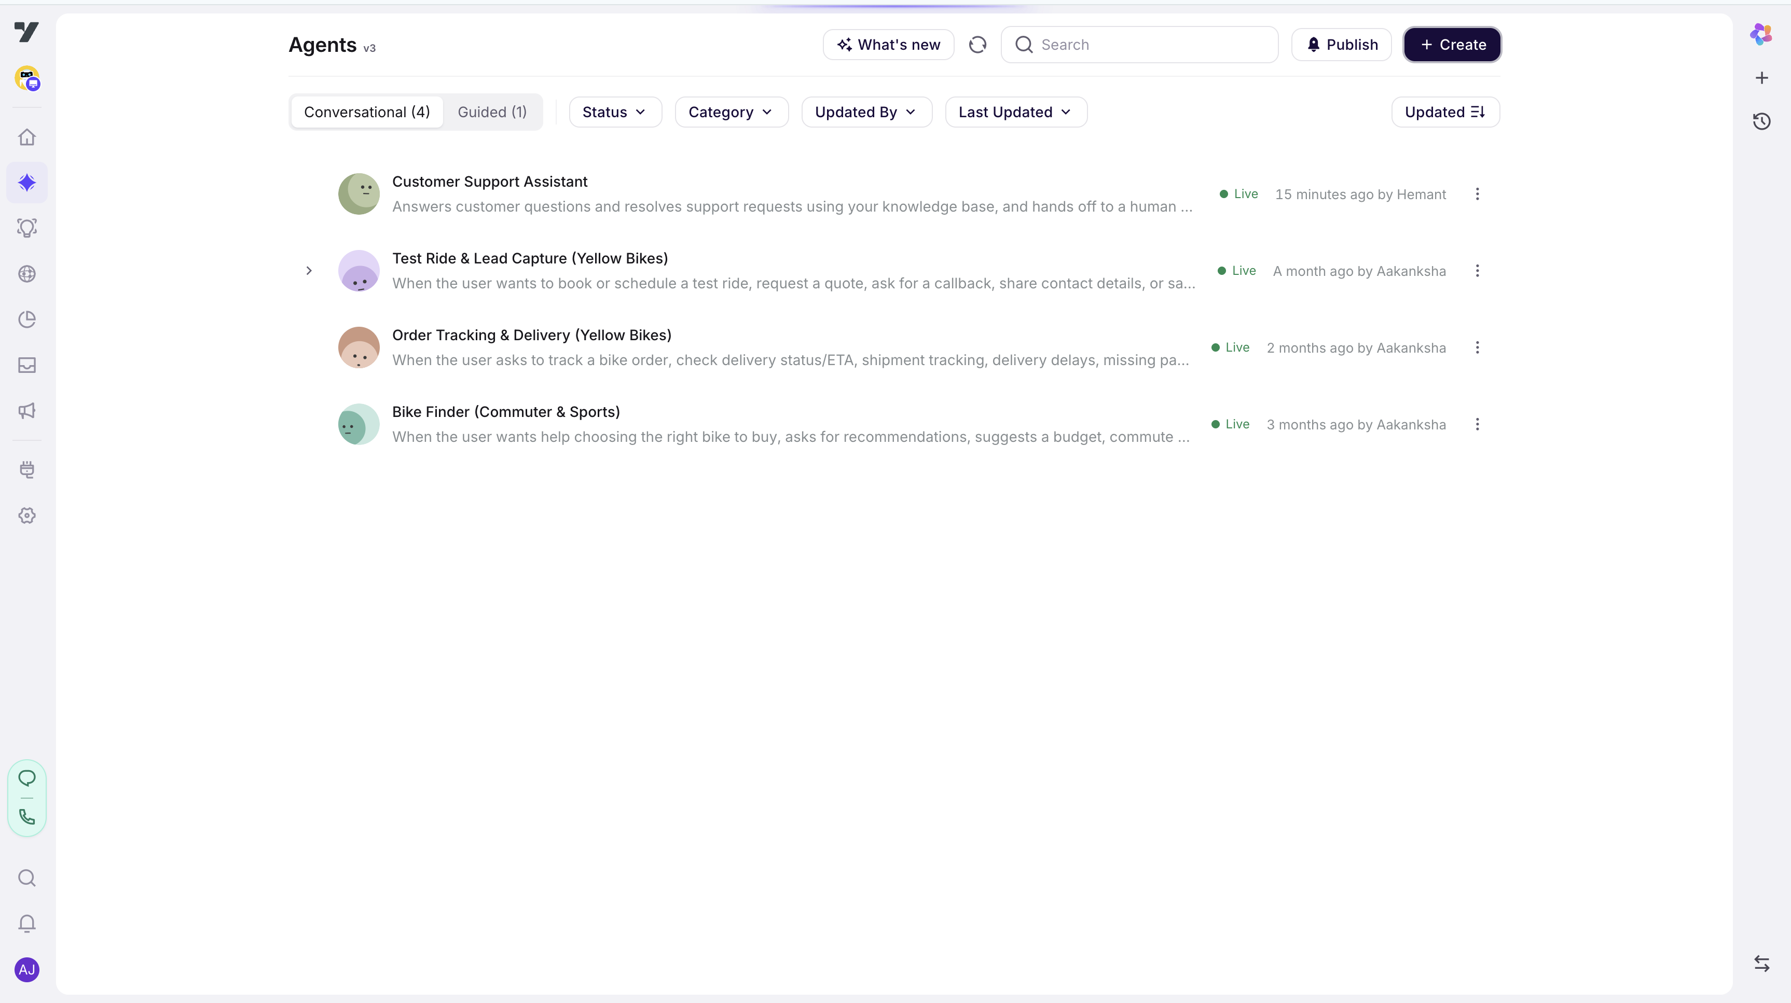Open the plug integrations icon
The height and width of the screenshot is (1003, 1791).
click(x=27, y=470)
